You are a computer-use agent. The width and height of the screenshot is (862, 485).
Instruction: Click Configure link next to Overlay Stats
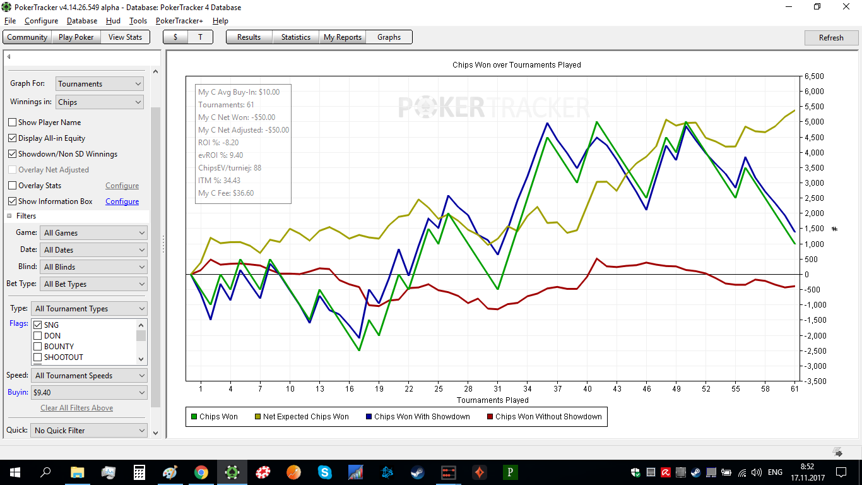(122, 186)
